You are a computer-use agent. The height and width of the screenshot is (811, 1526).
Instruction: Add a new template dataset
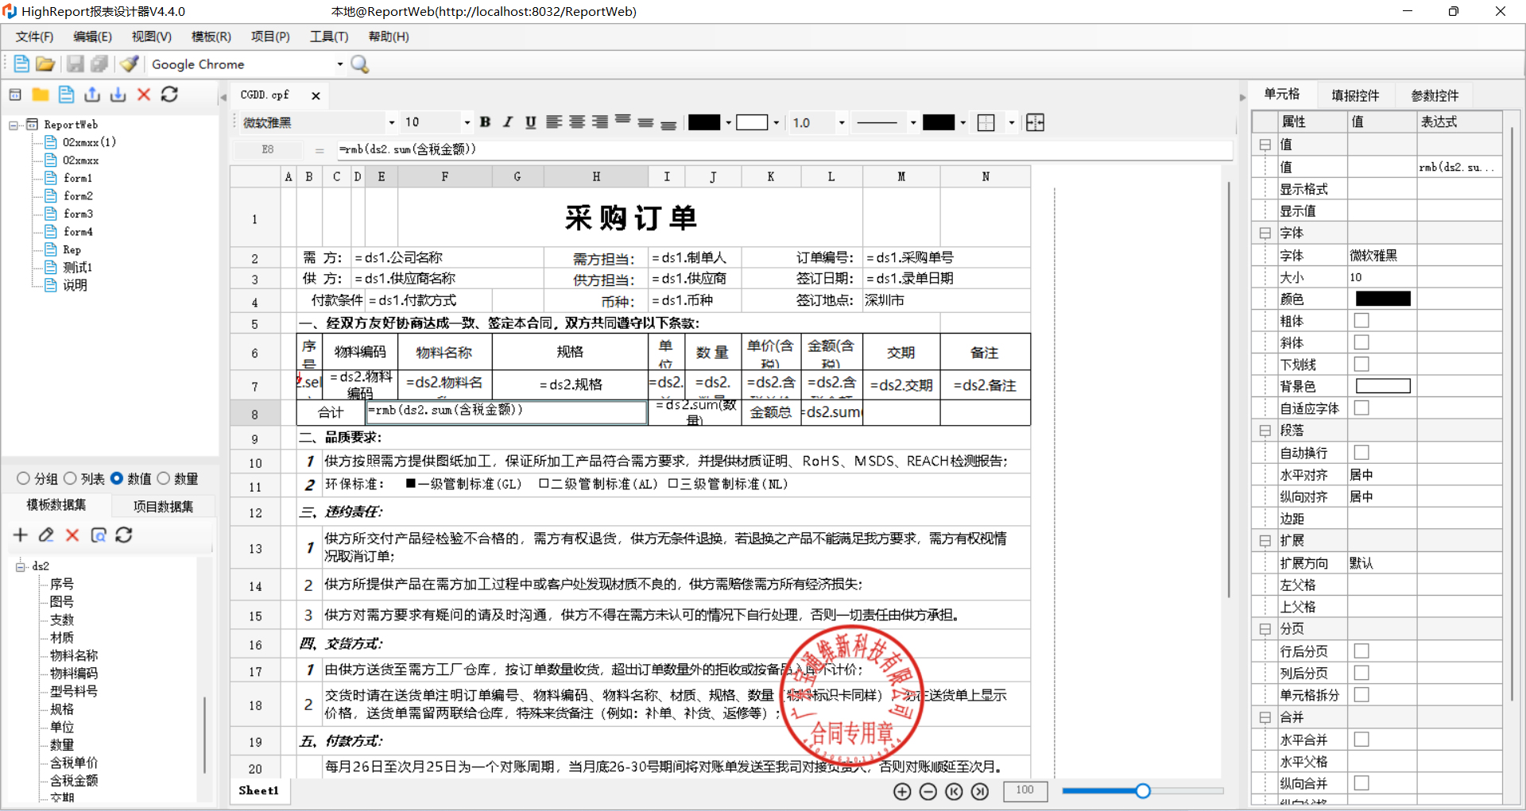pos(21,535)
